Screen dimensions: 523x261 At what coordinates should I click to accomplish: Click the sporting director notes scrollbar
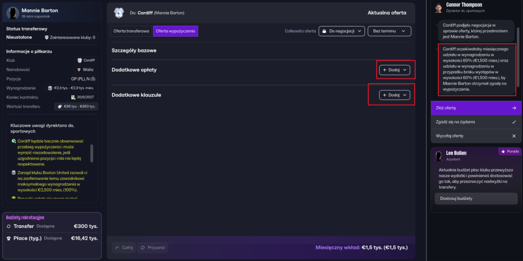coord(92,153)
